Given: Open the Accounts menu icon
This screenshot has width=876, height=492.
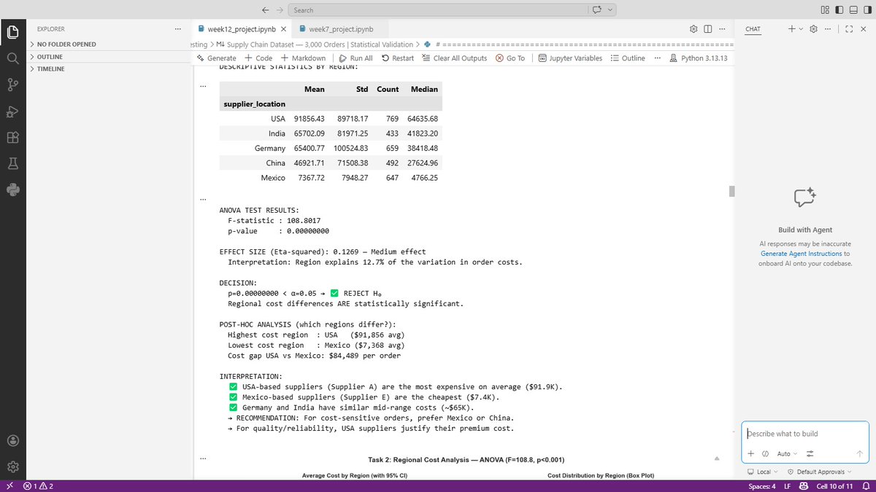Looking at the screenshot, I should point(12,440).
